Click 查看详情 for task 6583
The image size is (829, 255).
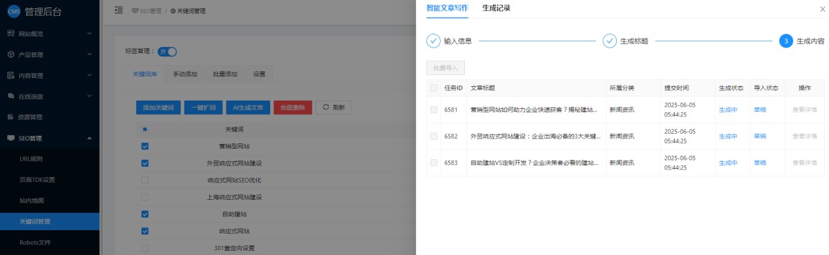point(804,163)
